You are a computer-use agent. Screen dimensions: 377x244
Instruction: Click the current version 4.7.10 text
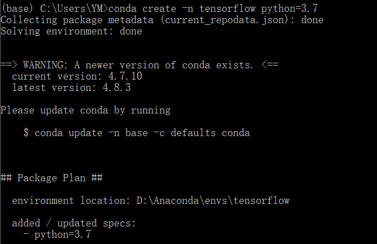[x=77, y=76]
